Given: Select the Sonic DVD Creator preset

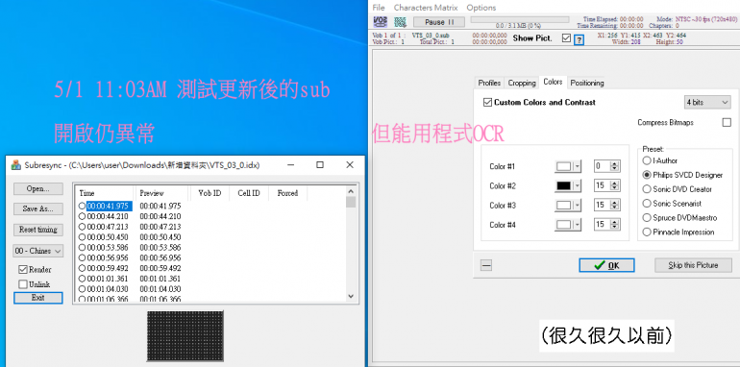Looking at the screenshot, I should 647,189.
